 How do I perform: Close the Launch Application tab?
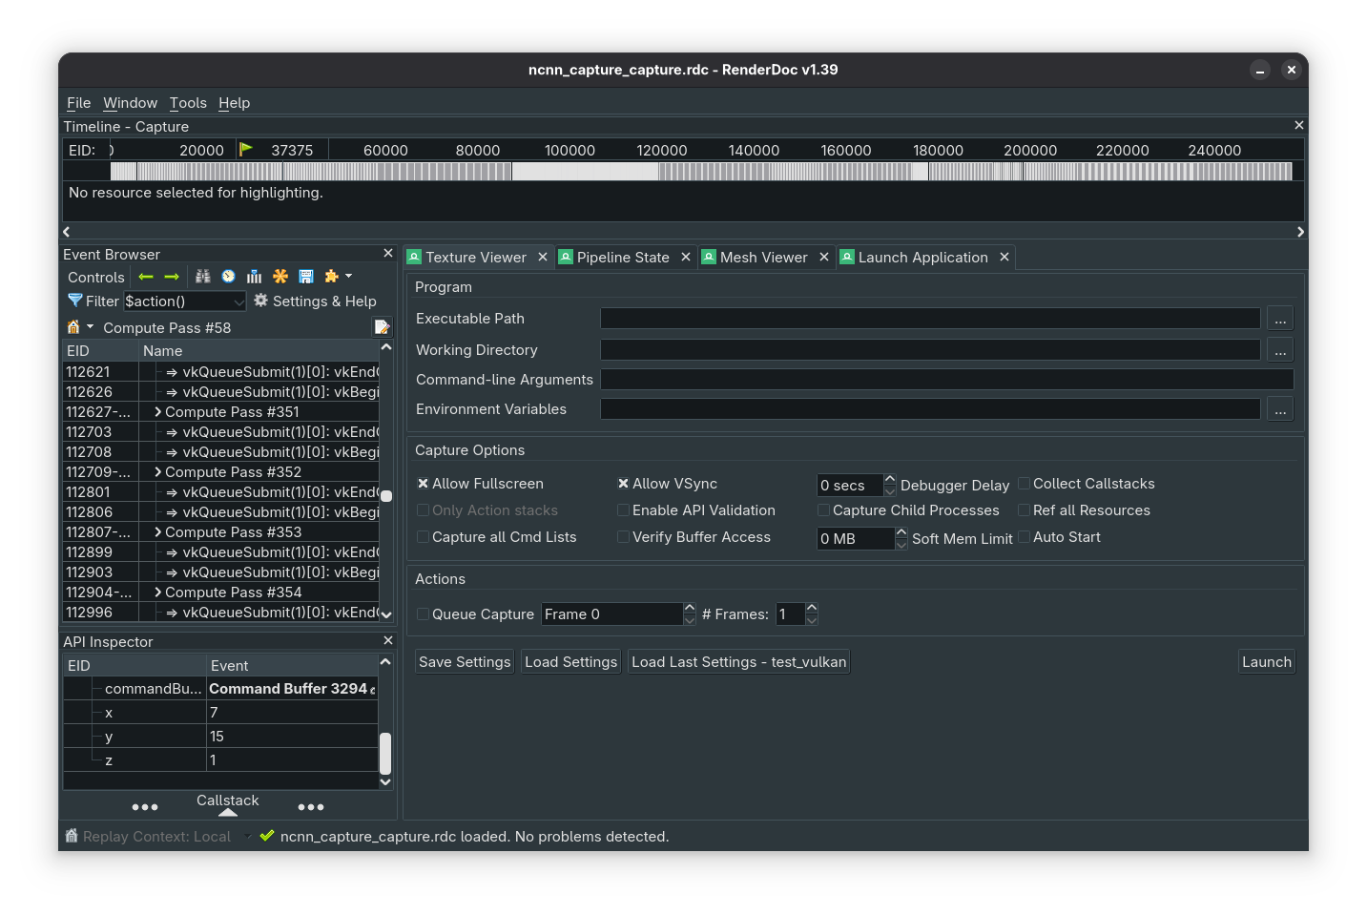[x=1005, y=257]
